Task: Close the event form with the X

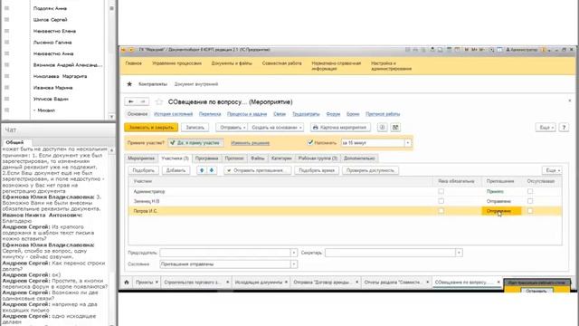Action: coord(569,101)
